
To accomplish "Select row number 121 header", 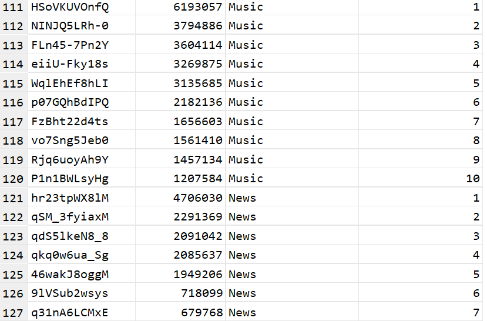I will (14, 198).
